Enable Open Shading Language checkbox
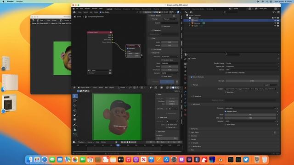The height and width of the screenshot is (165, 294). click(x=226, y=73)
